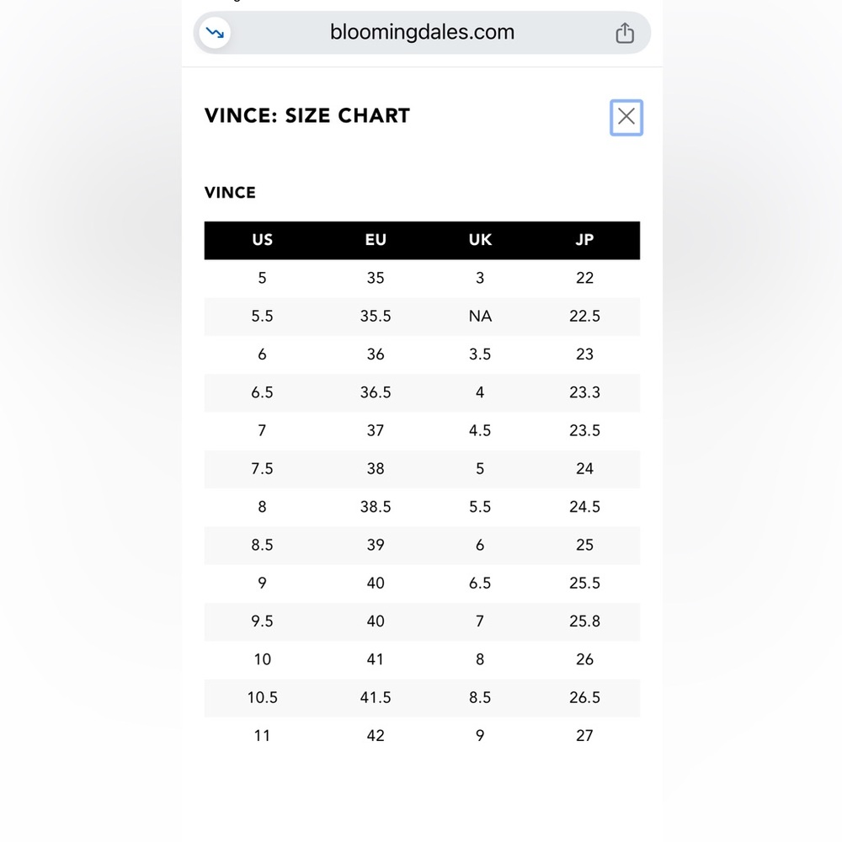Select the UK column header
The height and width of the screenshot is (842, 842).
click(480, 240)
